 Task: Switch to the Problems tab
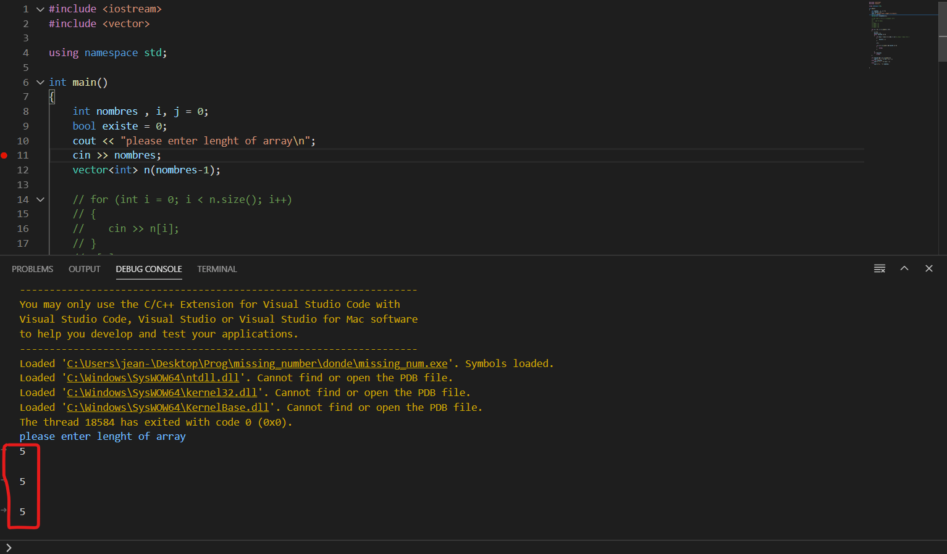(32, 269)
